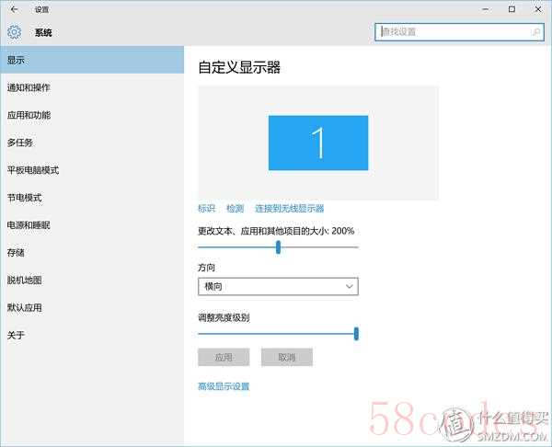Click the 检测 link
Screen dimensions: 552x447
235,209
